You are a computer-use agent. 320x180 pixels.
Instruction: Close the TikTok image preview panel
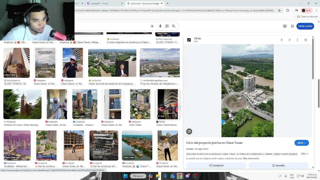pyautogui.click(x=305, y=40)
